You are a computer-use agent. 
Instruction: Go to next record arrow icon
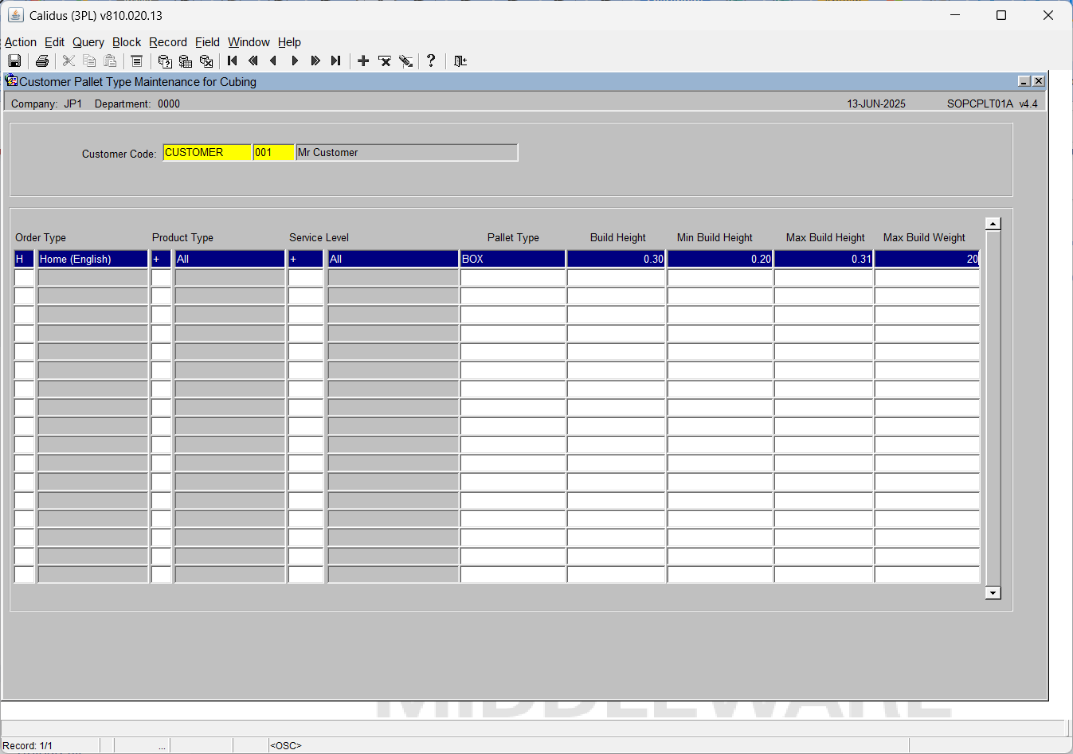point(295,61)
